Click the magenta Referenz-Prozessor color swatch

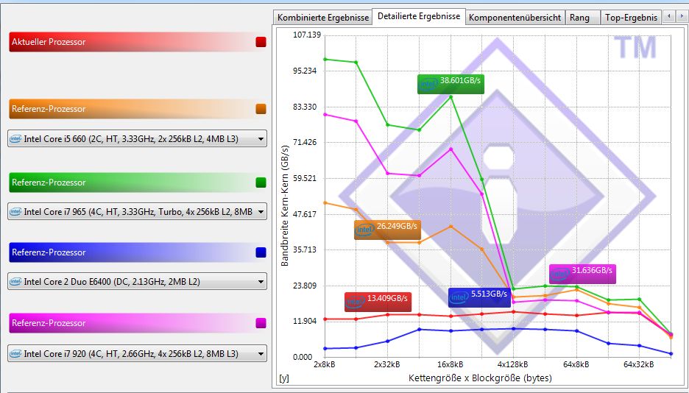click(x=261, y=323)
